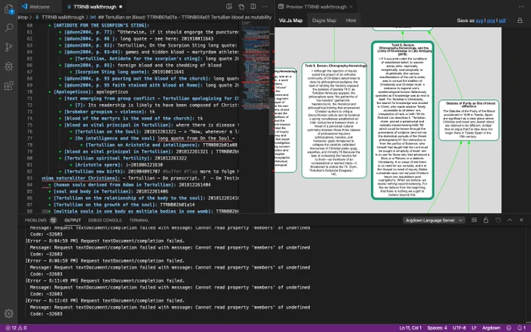Save the map as svg
This screenshot has height=332, width=531.
click(479, 20)
